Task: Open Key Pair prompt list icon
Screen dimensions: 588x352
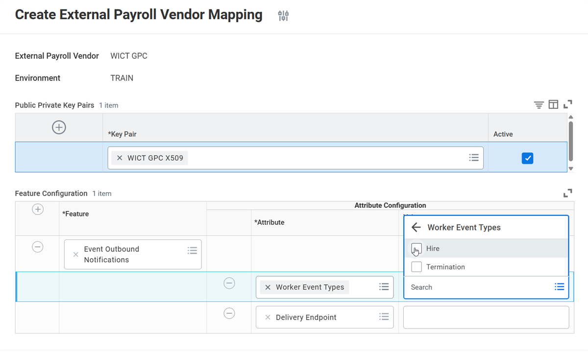Action: [x=474, y=158]
